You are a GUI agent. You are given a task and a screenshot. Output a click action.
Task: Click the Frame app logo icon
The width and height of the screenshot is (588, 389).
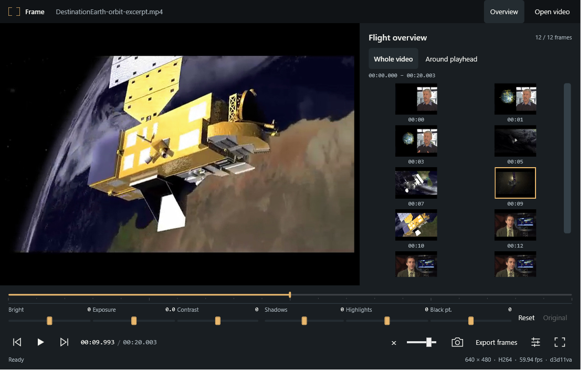point(14,12)
